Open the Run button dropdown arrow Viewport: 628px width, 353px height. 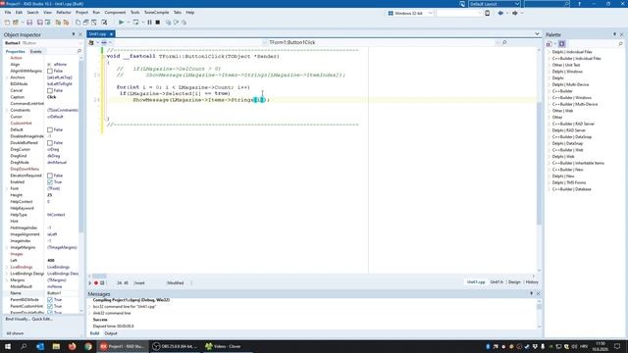coord(129,23)
